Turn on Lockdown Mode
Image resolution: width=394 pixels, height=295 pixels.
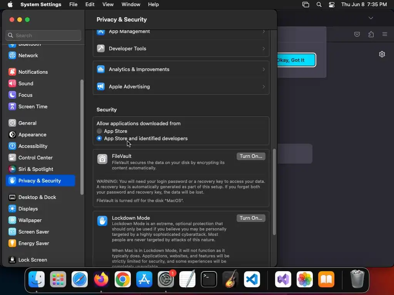point(251,218)
